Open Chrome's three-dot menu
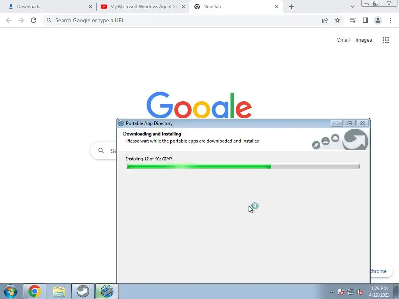 pos(390,20)
